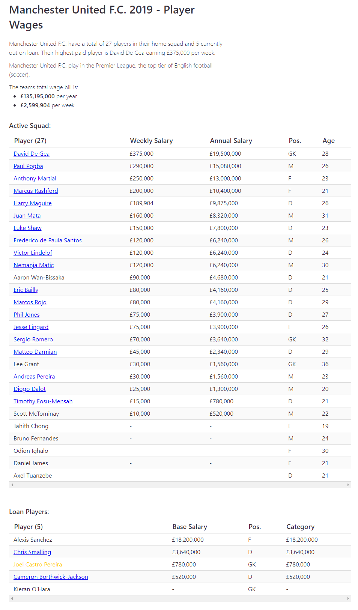
Task: Select Daniel James name cell
Action: tap(31, 463)
